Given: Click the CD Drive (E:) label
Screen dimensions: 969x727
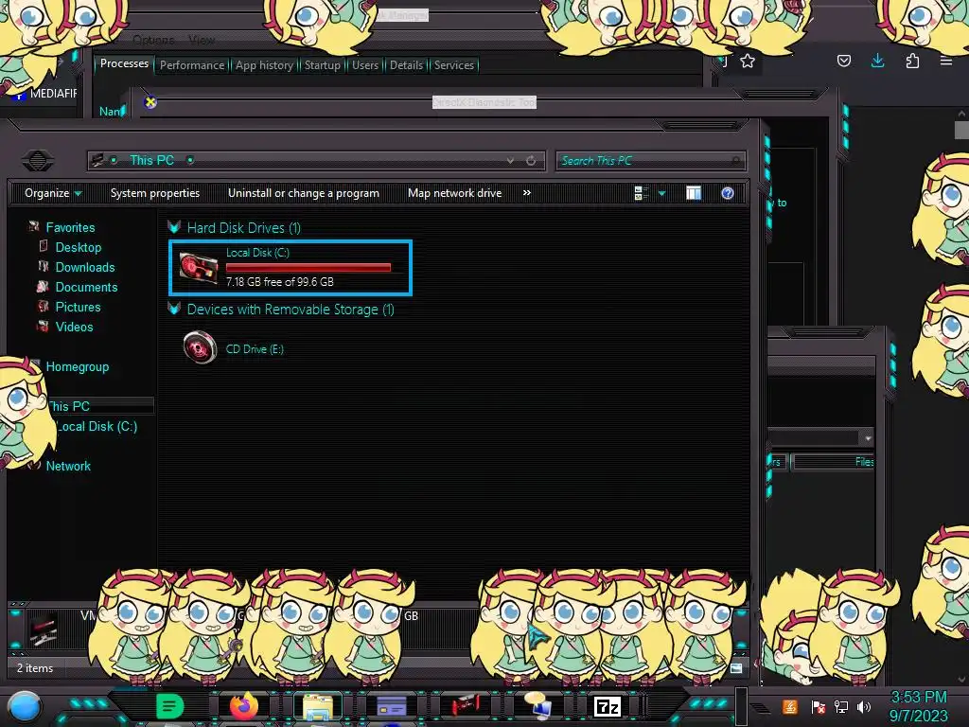Looking at the screenshot, I should click(x=255, y=349).
